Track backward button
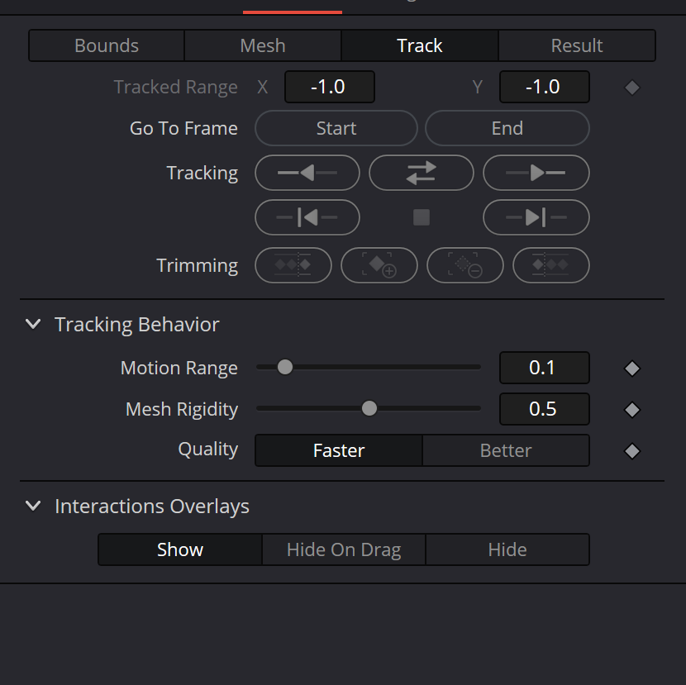 307,173
